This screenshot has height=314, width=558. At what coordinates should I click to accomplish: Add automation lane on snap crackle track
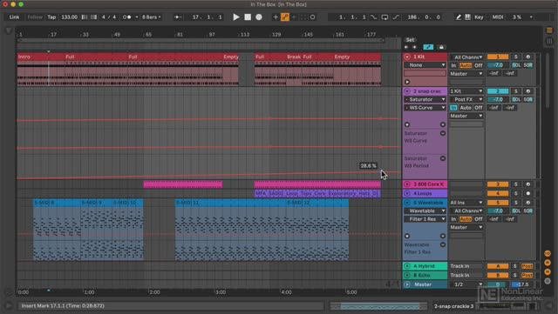(443, 124)
